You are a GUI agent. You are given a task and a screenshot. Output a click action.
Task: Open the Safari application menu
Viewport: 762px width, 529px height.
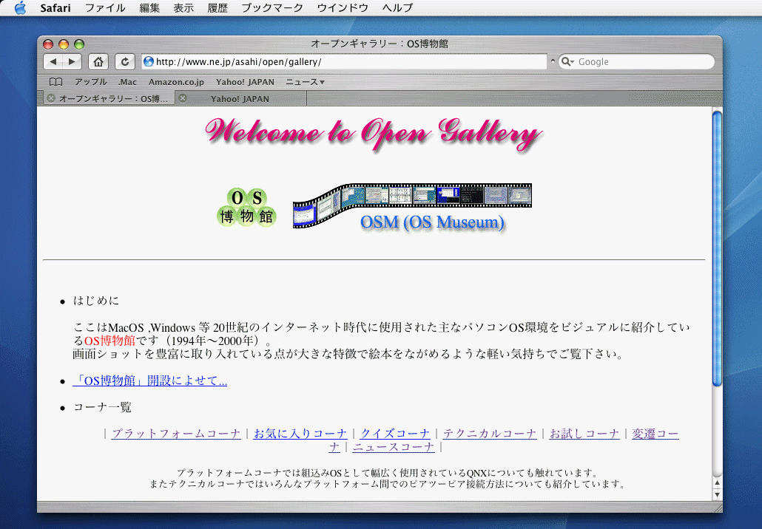click(55, 8)
